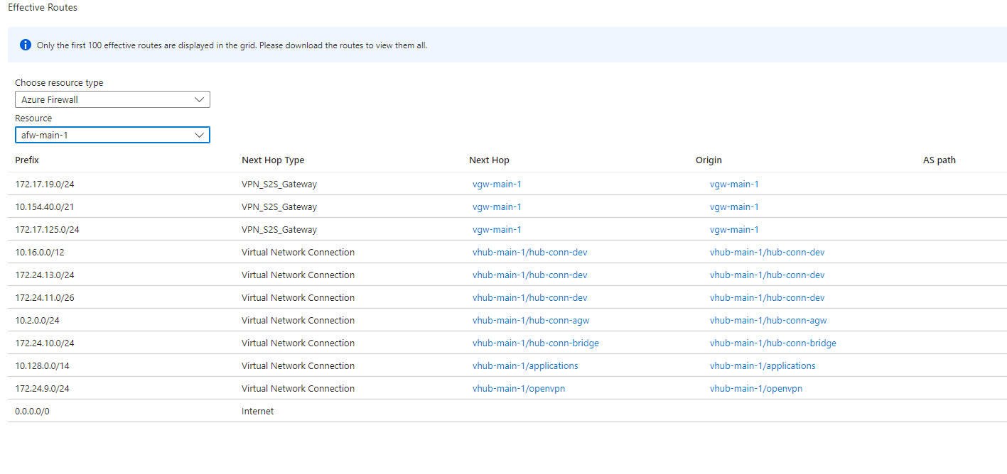Open hub-conn-dev origin for 172.24.11.0/26
The height and width of the screenshot is (474, 1007).
point(767,297)
